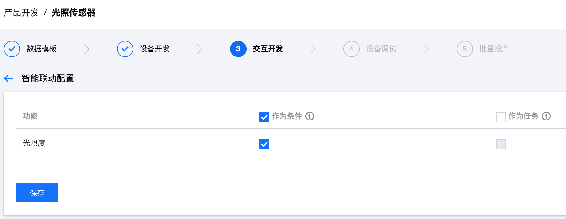This screenshot has width=566, height=219.
Task: Click the 保存 button
Action: pyautogui.click(x=37, y=193)
